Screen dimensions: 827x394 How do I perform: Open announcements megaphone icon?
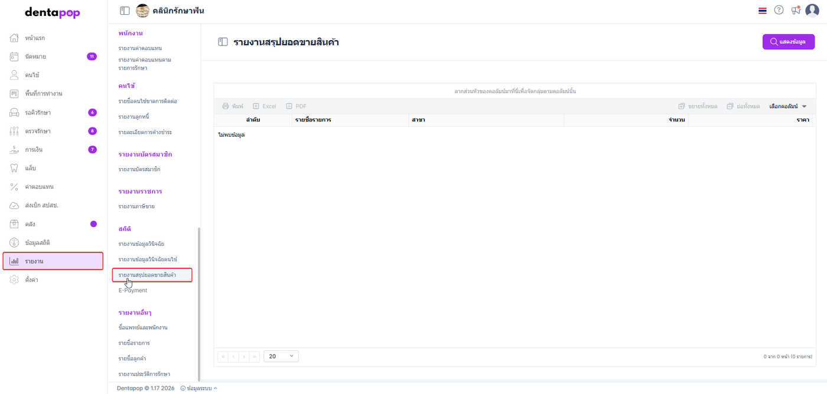[796, 10]
